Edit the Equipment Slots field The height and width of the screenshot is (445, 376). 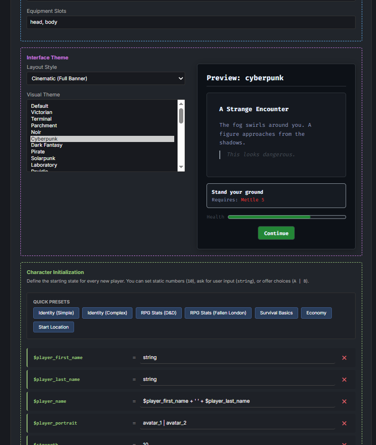click(x=191, y=22)
